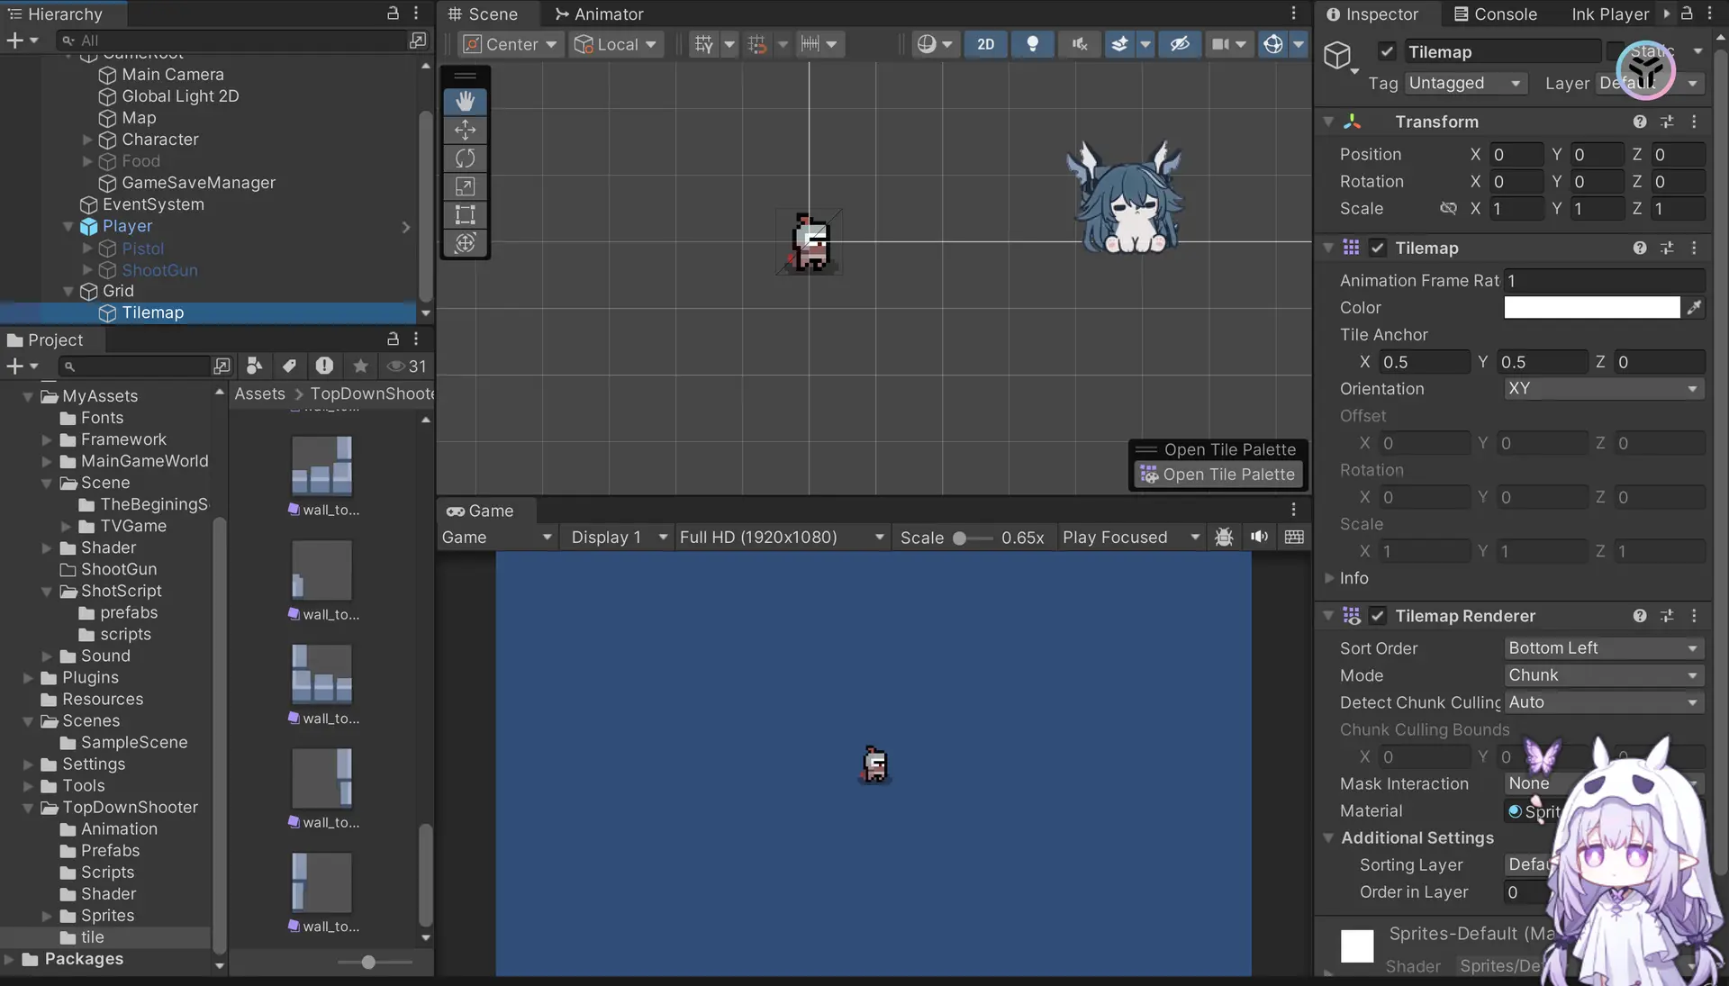
Task: Select the Rotate tool in Scene
Action: click(465, 158)
